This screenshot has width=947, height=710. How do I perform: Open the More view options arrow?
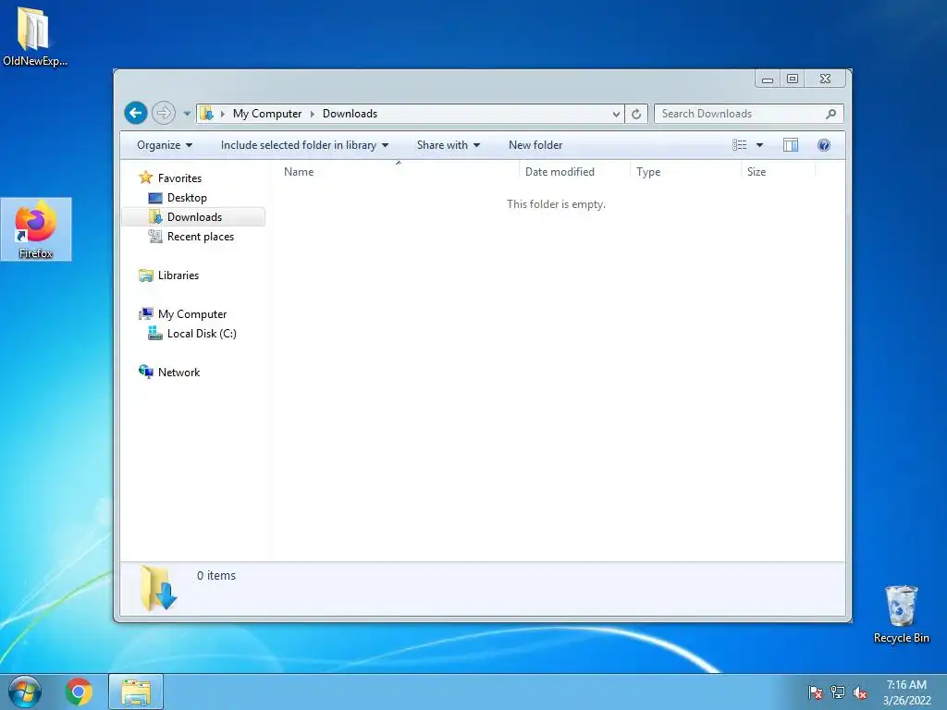(760, 145)
